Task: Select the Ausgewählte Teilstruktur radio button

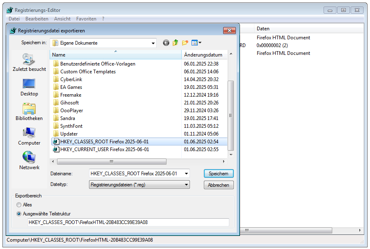Action: [x=19, y=214]
